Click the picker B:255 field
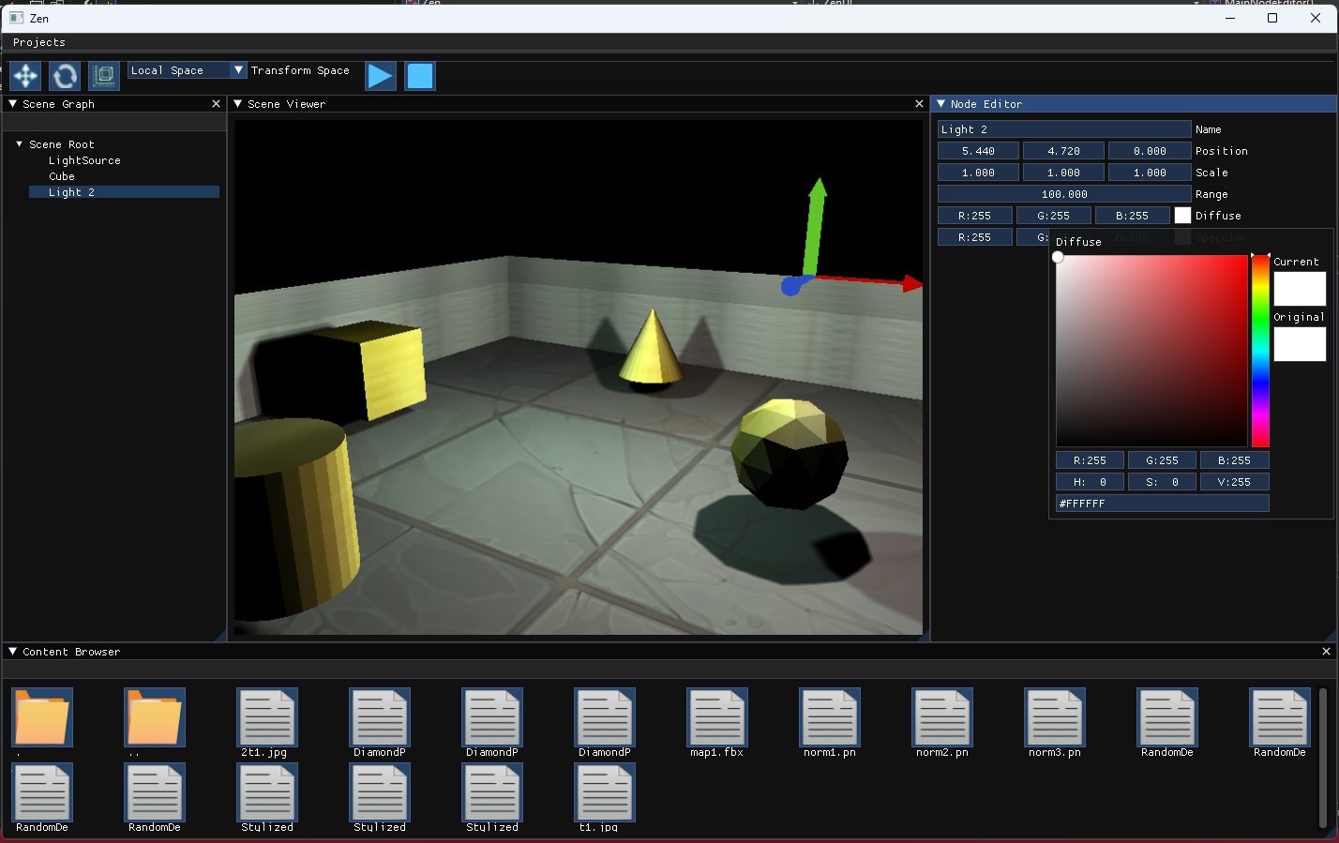 click(1234, 460)
